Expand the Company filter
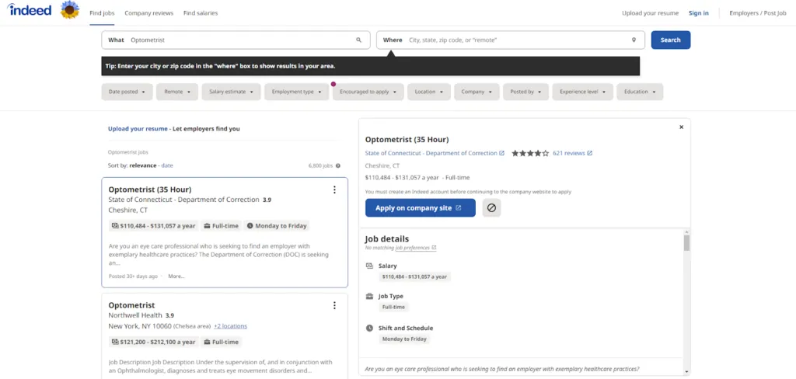796x379 pixels. point(477,92)
